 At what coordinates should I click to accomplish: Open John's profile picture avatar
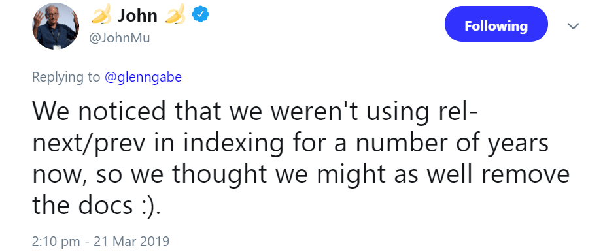coord(56,25)
